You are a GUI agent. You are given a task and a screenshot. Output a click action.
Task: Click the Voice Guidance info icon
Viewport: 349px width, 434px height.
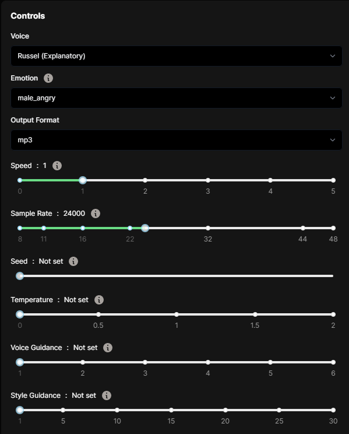pyautogui.click(x=108, y=348)
